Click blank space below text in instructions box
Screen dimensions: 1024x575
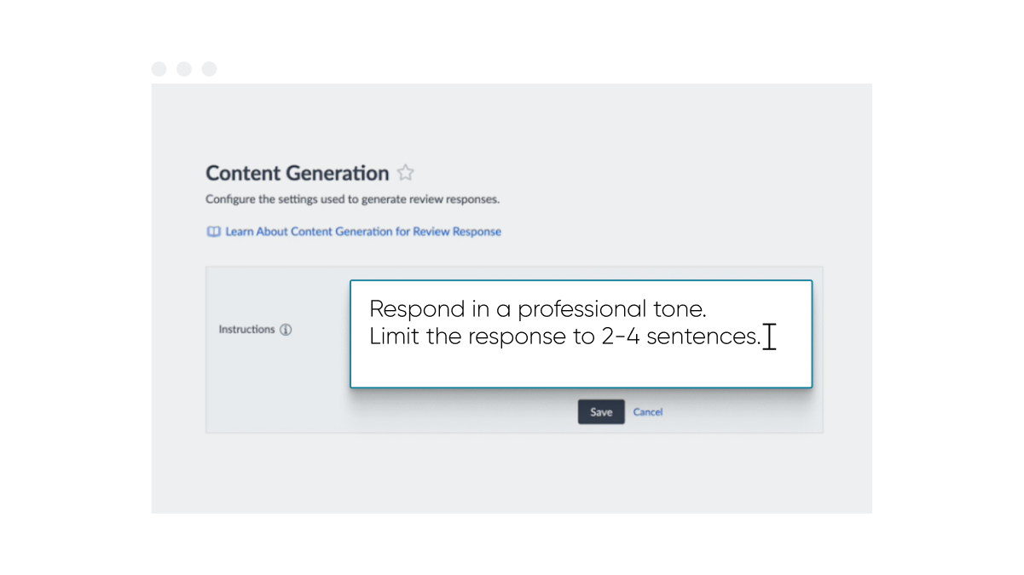pyautogui.click(x=581, y=368)
